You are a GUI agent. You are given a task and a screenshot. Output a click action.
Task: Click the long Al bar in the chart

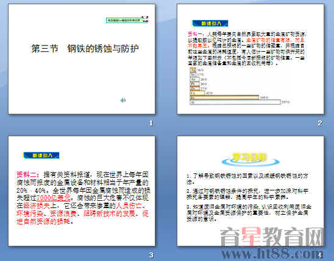coord(235,102)
